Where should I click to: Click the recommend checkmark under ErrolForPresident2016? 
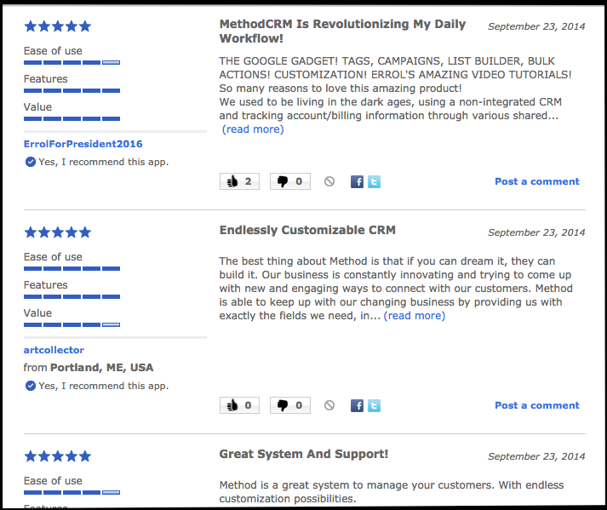coord(30,162)
